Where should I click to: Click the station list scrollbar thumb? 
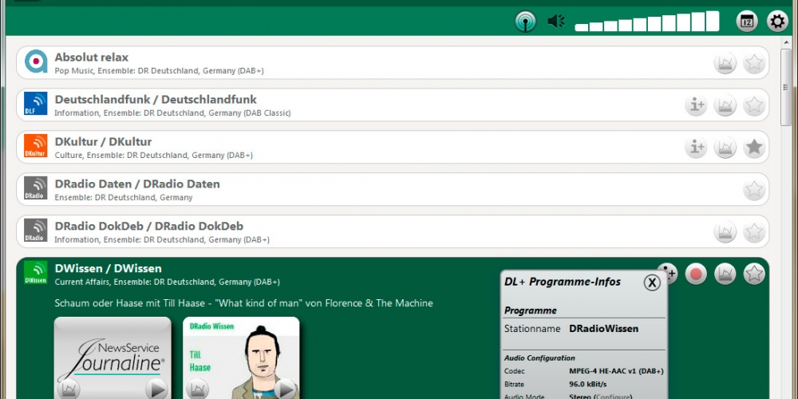(786, 88)
